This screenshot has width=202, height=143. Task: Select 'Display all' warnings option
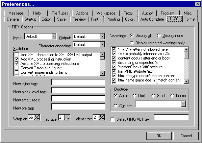coord(132,35)
